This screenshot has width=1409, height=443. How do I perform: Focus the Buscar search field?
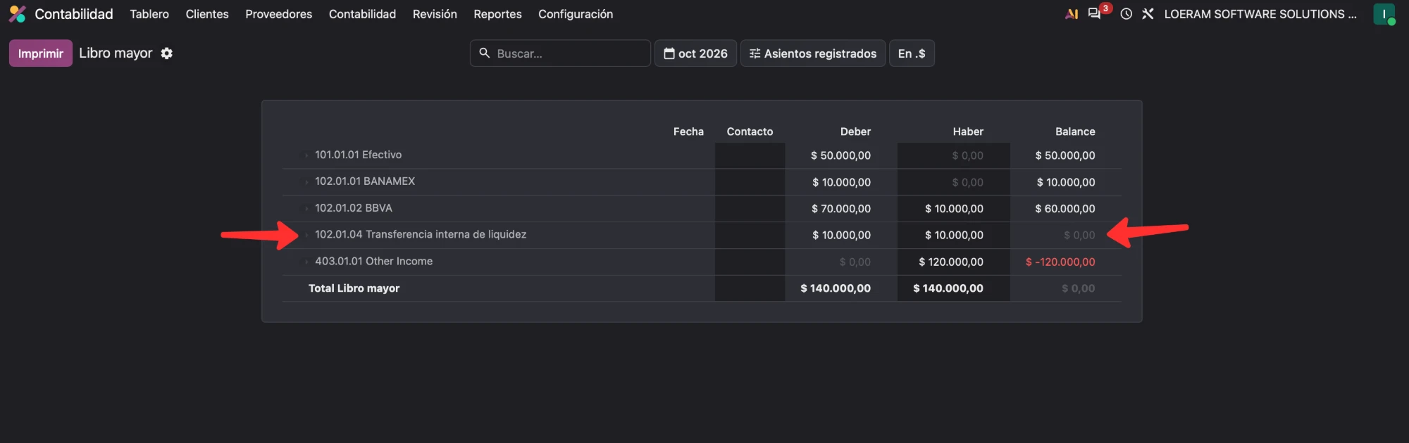560,53
